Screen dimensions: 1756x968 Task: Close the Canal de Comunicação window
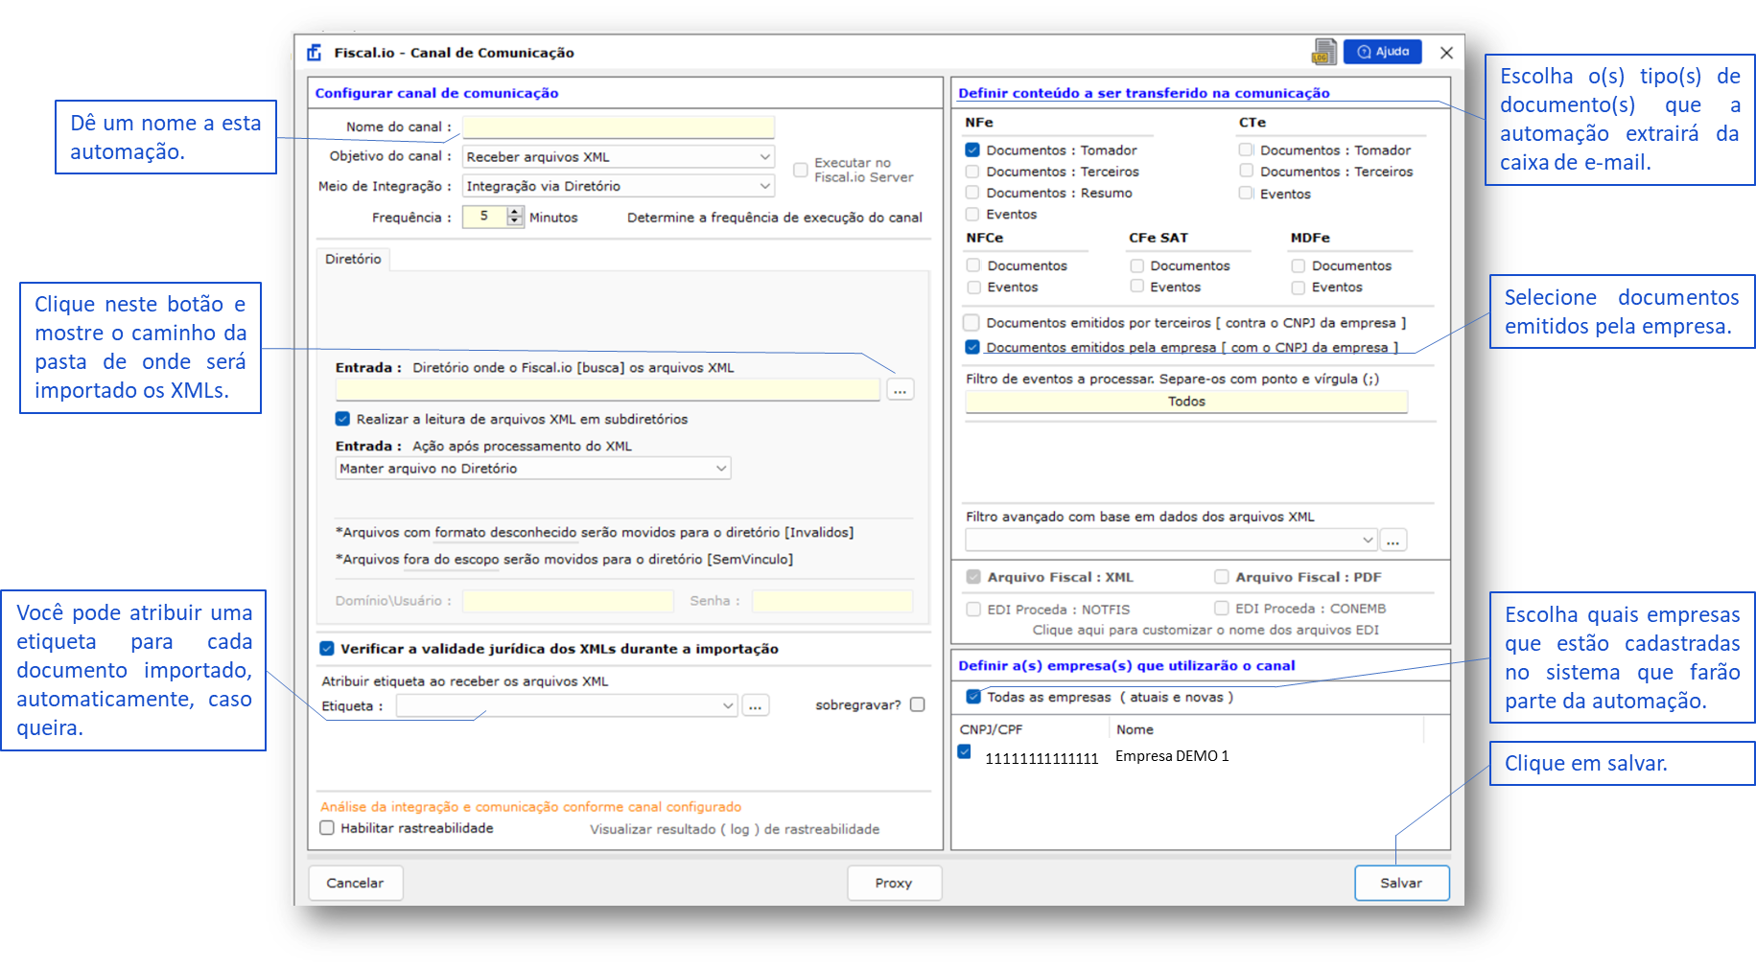point(1446,53)
